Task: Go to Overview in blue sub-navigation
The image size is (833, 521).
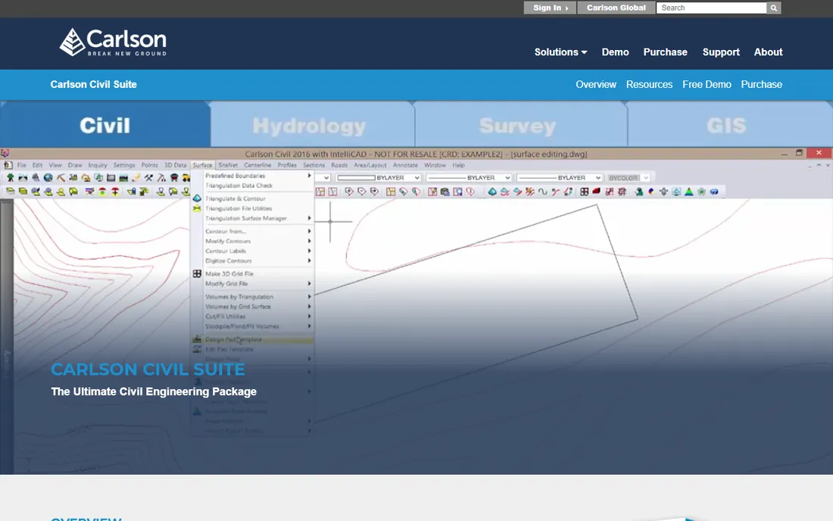Action: 596,85
